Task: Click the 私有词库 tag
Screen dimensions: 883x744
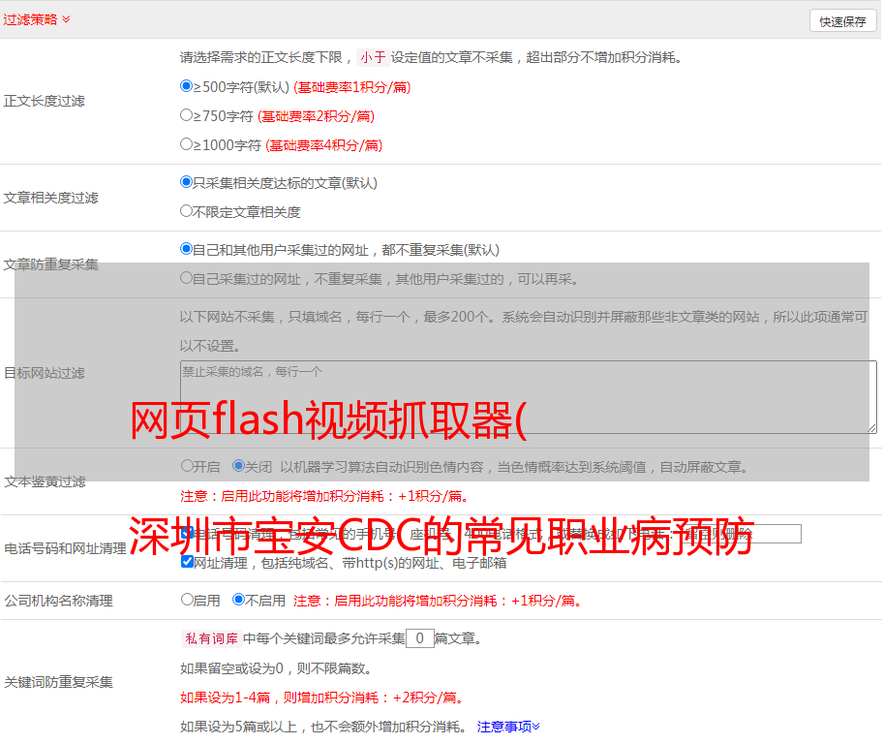Action: [211, 638]
